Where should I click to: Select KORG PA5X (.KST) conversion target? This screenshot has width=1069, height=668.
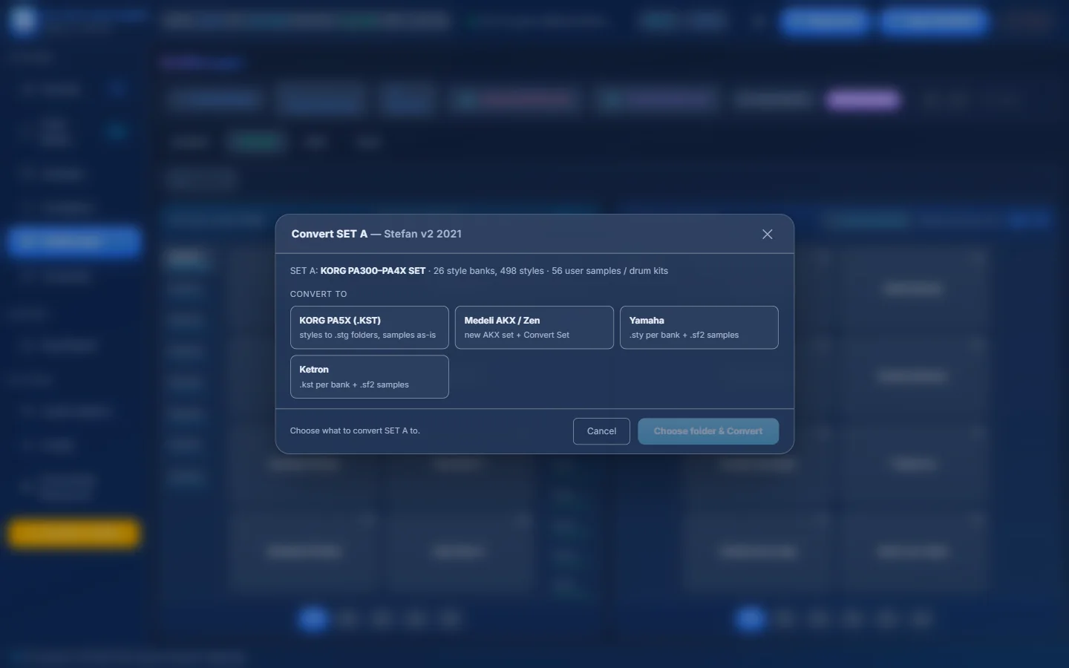point(370,327)
